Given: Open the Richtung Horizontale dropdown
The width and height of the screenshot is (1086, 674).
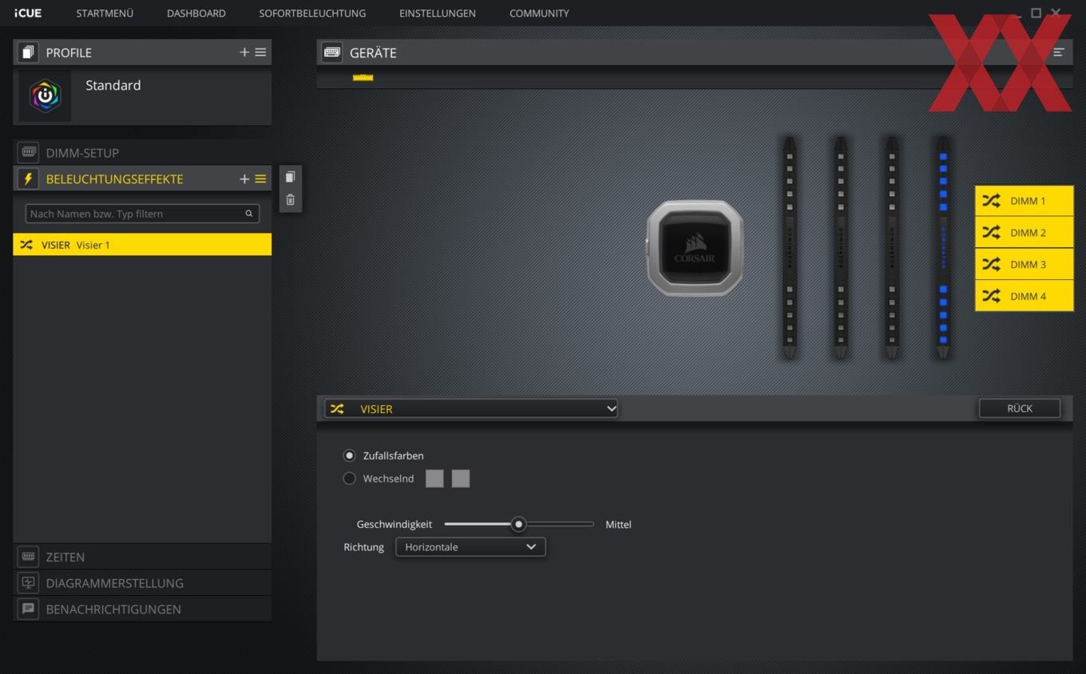Looking at the screenshot, I should pos(471,547).
